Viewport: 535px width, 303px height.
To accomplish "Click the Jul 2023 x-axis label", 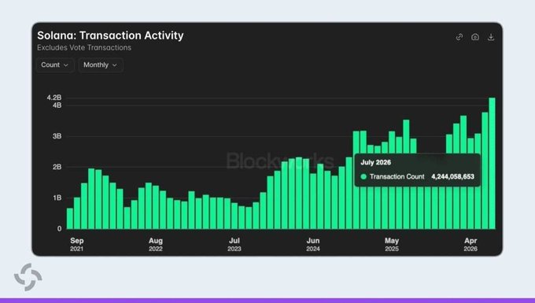I will coord(234,244).
